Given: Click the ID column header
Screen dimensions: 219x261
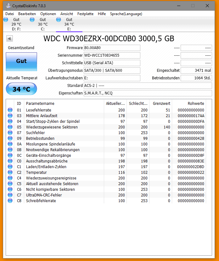Looking at the screenshot, I should pyautogui.click(x=19, y=103).
